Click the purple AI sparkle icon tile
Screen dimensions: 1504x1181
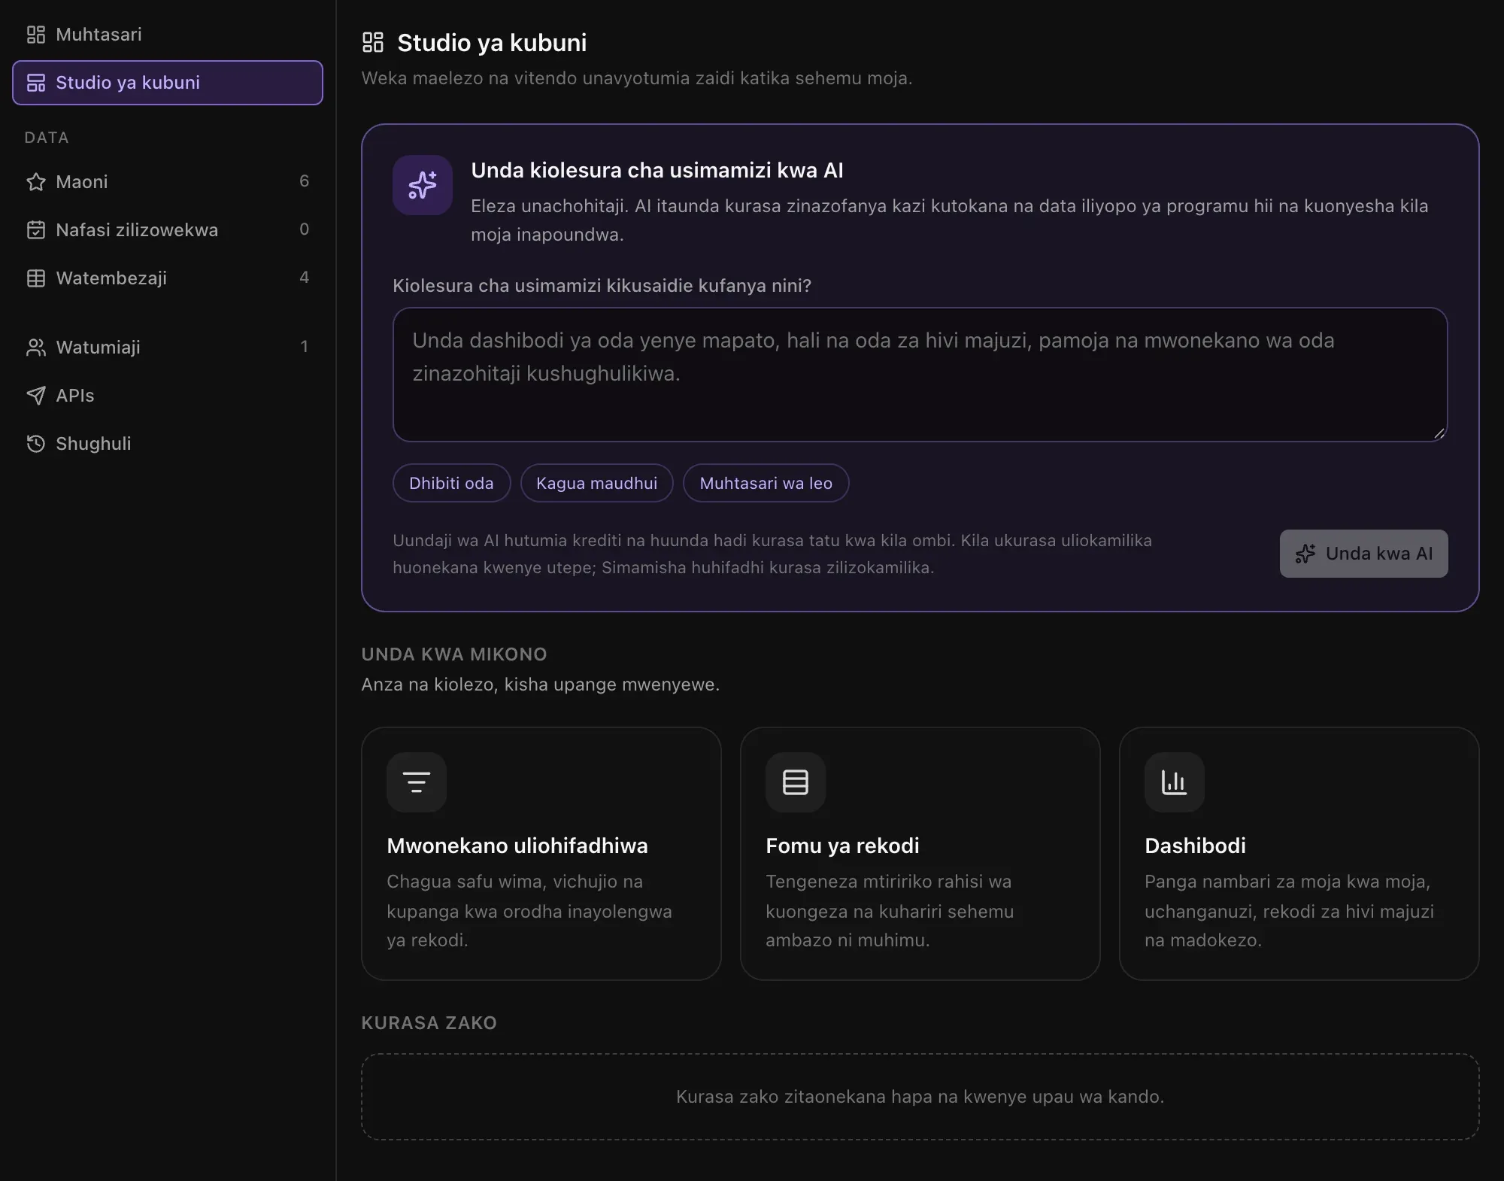(423, 185)
